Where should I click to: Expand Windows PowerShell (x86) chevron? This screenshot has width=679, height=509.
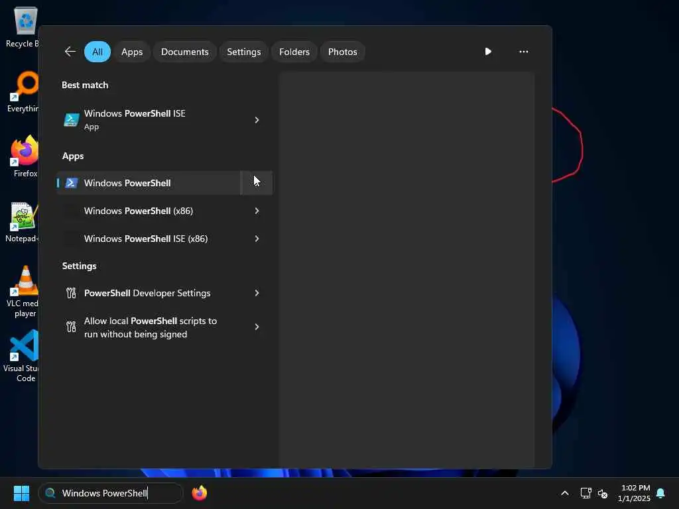tap(257, 211)
